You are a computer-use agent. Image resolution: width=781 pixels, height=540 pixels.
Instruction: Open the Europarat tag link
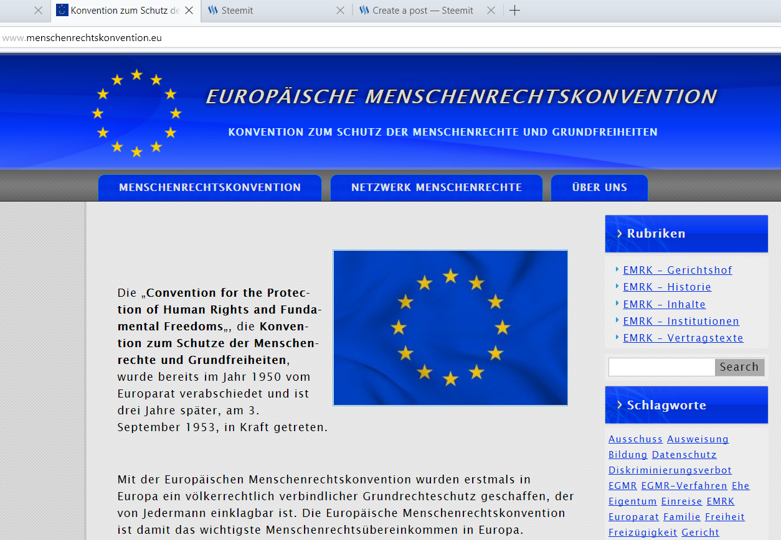634,517
